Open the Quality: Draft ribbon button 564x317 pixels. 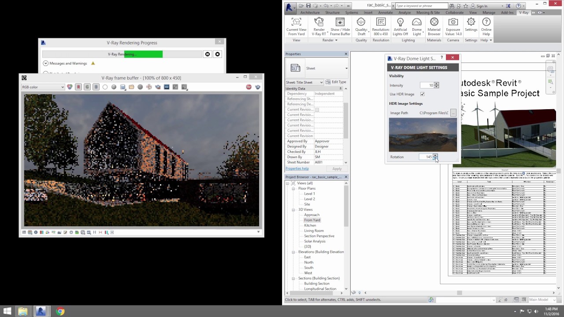point(361,27)
